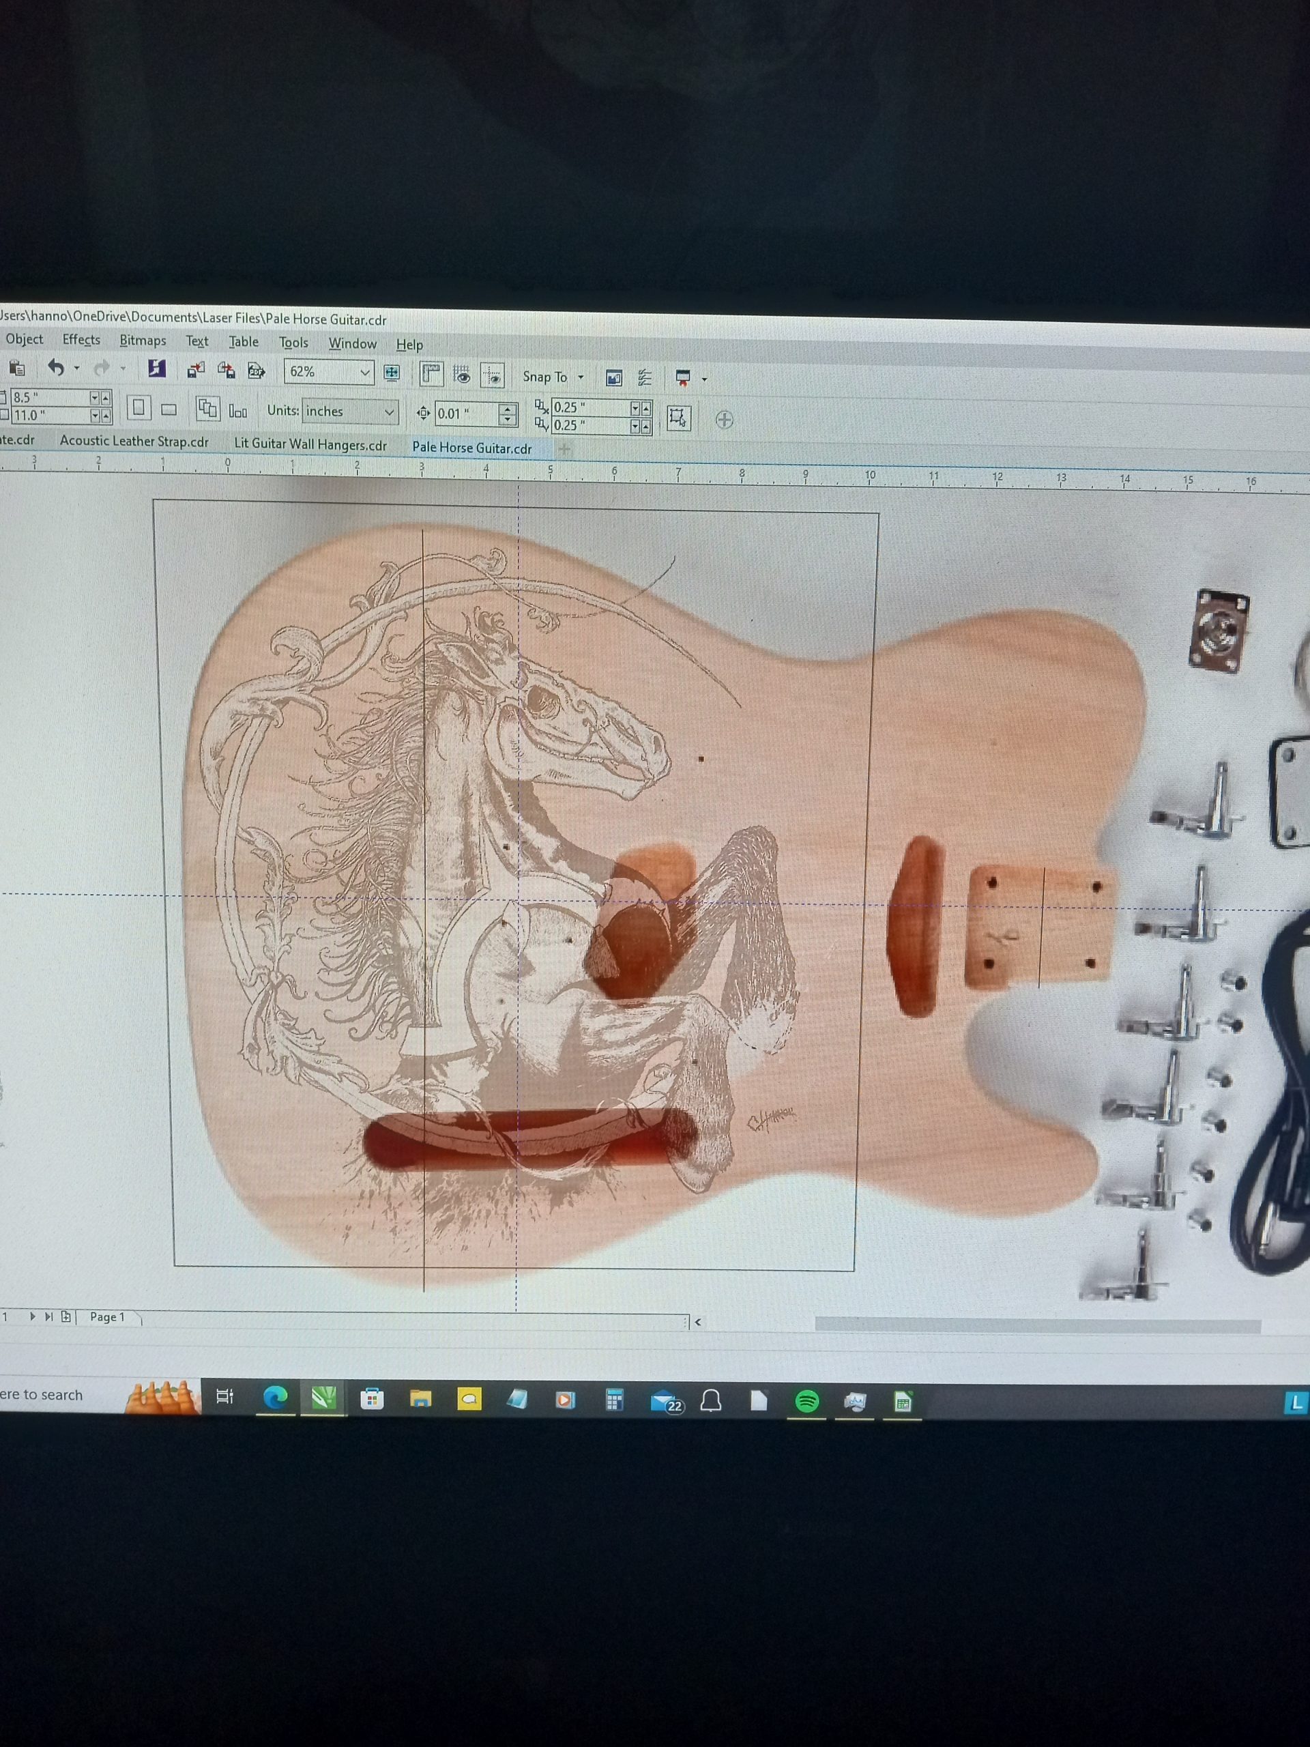Increase page width with up spinner
The image size is (1310, 1747).
[105, 398]
